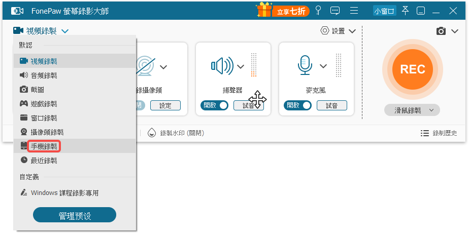Select 音頻錄製 in the mode list
This screenshot has height=236, width=469.
click(x=75, y=75)
